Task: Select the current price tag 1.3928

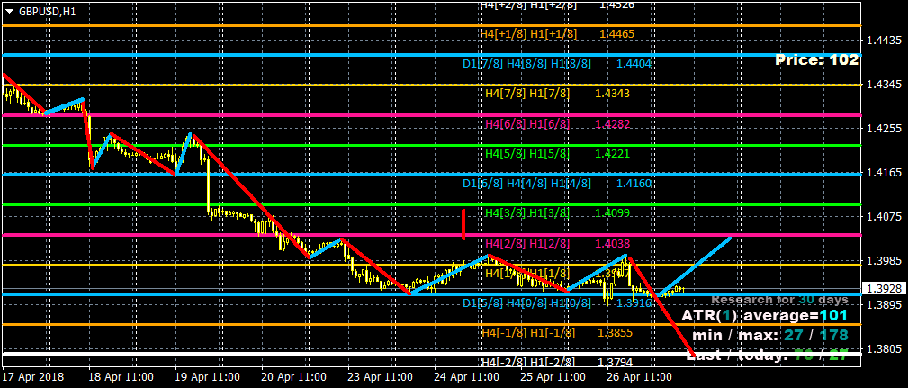Action: pos(883,288)
